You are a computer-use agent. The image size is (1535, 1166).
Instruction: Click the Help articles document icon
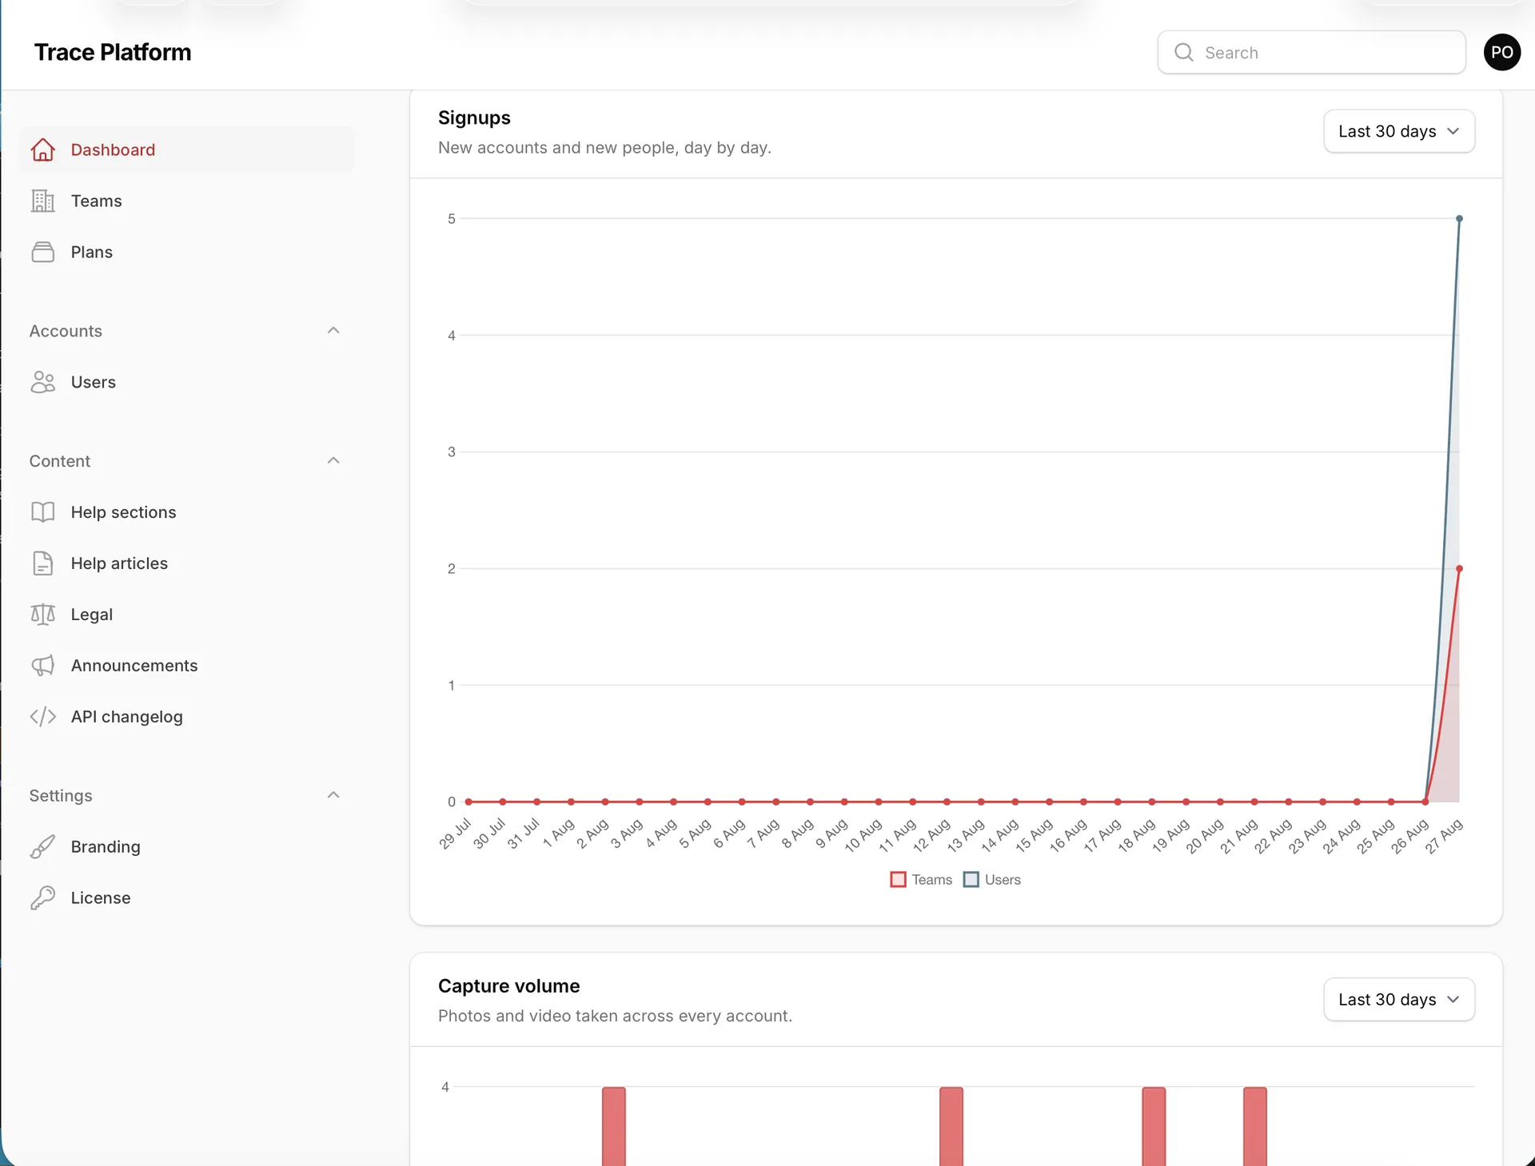pos(43,563)
